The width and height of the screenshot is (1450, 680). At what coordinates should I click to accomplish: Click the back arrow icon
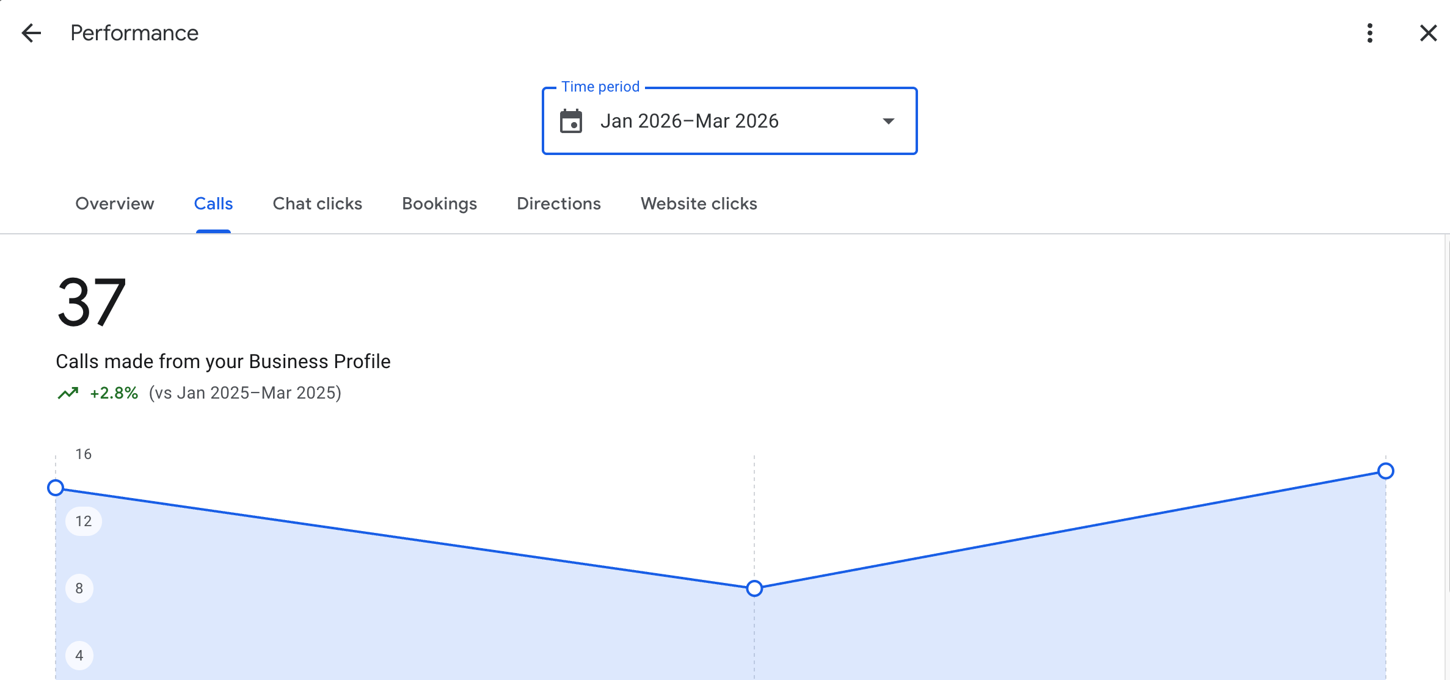point(31,33)
